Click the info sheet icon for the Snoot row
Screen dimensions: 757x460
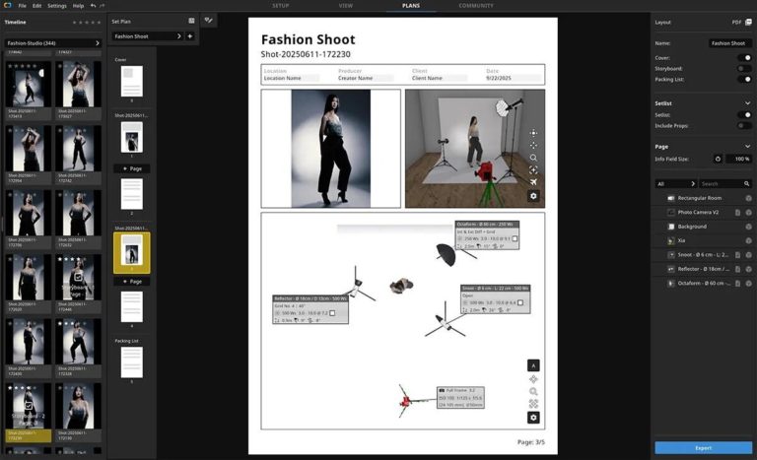[x=737, y=255]
